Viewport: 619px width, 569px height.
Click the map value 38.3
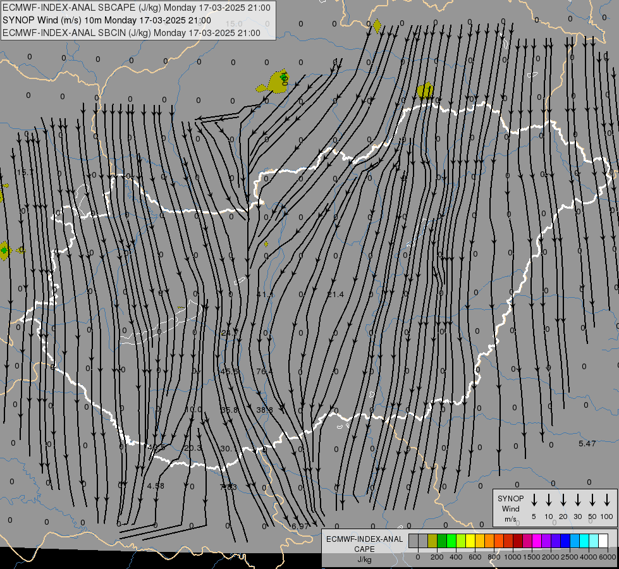(264, 410)
